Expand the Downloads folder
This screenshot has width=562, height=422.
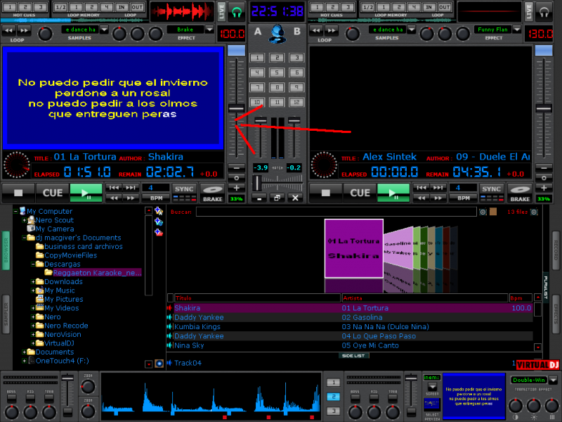(33, 282)
